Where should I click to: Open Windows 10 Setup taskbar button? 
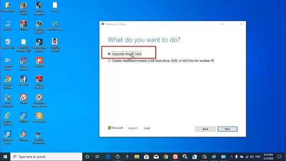[214, 157]
